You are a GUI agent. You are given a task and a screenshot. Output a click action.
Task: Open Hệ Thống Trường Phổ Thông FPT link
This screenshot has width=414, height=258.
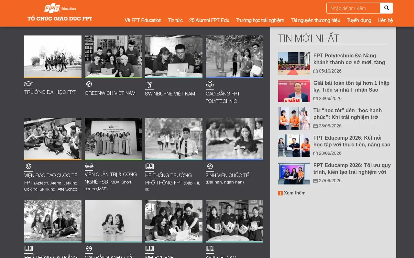pos(173,182)
